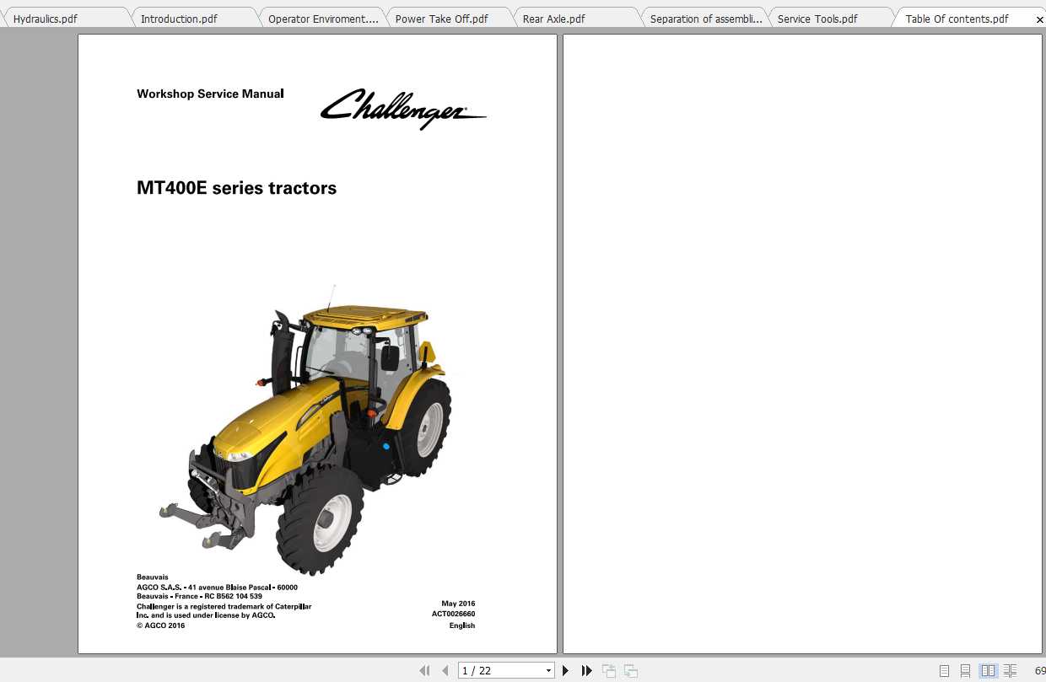Go to the first page
The height and width of the screenshot is (682, 1046).
click(x=424, y=671)
